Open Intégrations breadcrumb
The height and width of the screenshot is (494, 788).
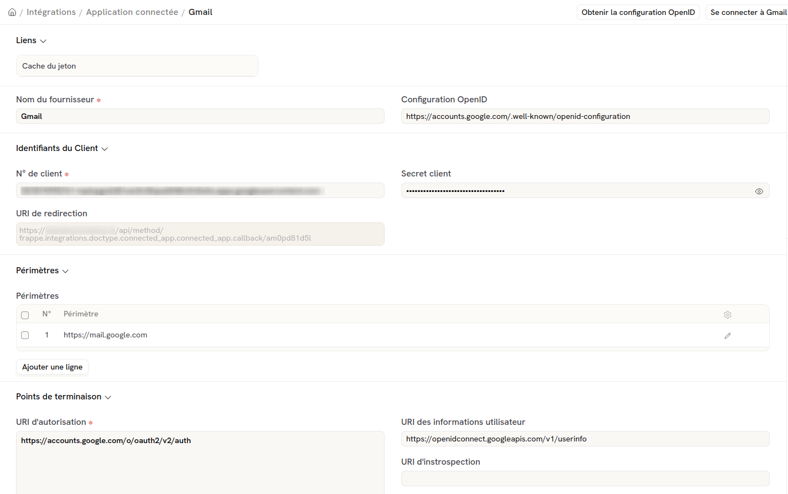51,12
